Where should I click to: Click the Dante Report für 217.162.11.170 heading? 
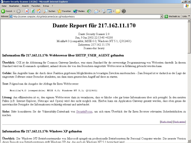[94, 25]
